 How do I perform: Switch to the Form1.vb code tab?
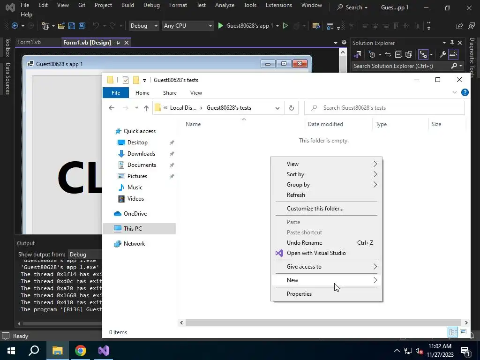pos(29,42)
